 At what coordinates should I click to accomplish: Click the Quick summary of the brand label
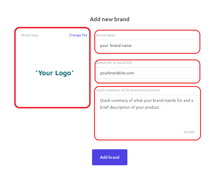click(x=128, y=90)
